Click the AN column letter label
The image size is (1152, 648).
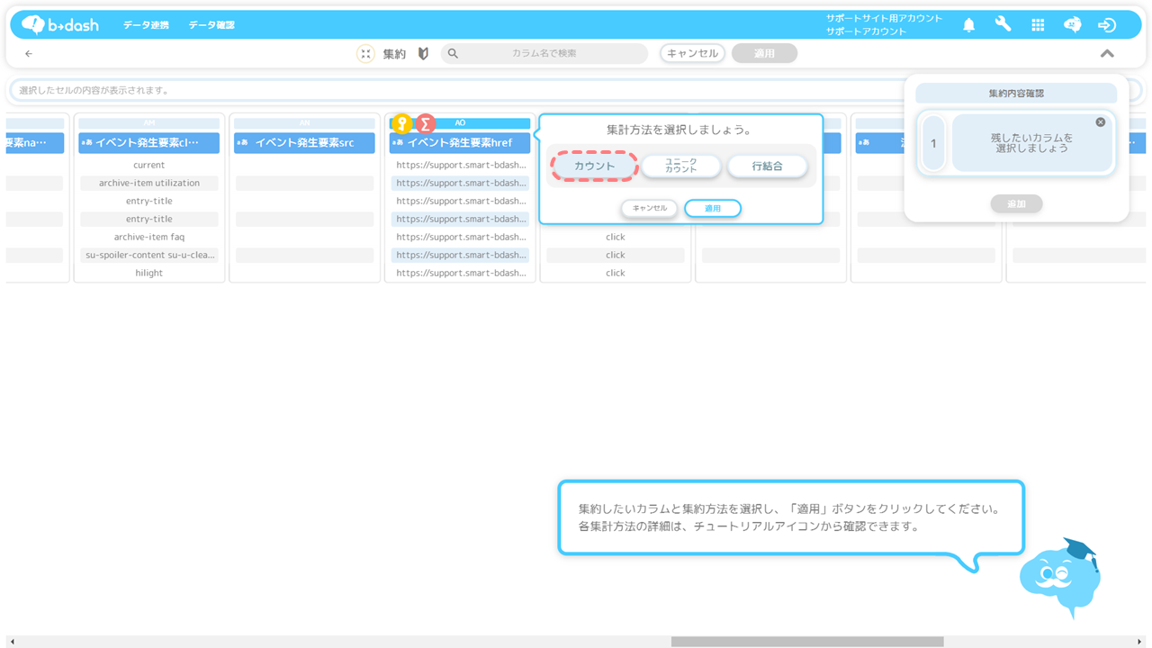(304, 123)
